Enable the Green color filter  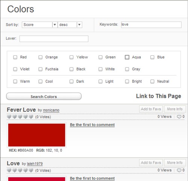click(x=100, y=57)
